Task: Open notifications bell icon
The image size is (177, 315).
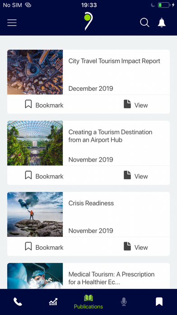Action: pyautogui.click(x=162, y=23)
